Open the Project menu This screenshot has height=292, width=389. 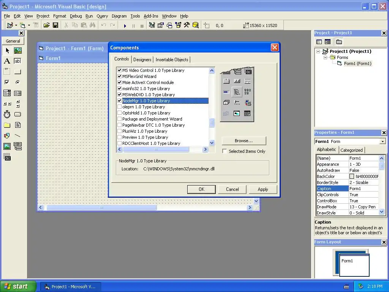pyautogui.click(x=43, y=16)
